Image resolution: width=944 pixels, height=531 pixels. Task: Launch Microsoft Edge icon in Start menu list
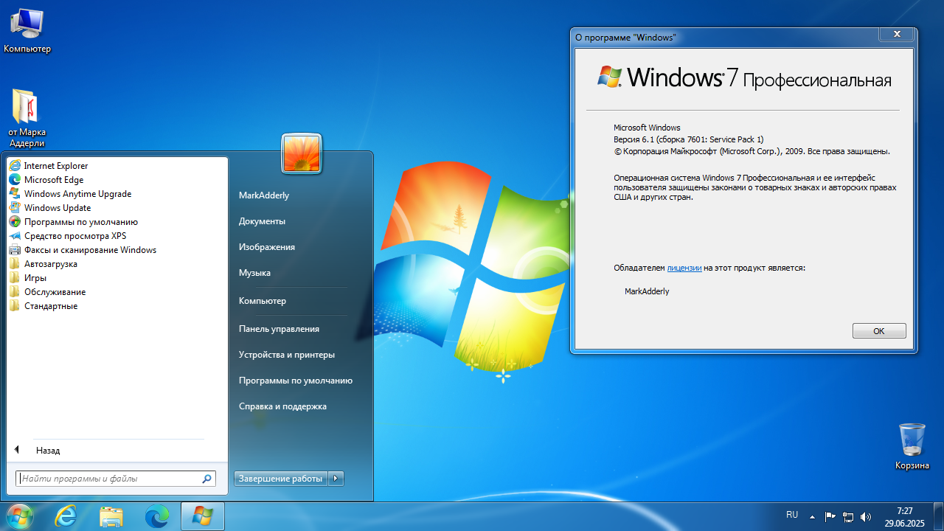coord(15,180)
